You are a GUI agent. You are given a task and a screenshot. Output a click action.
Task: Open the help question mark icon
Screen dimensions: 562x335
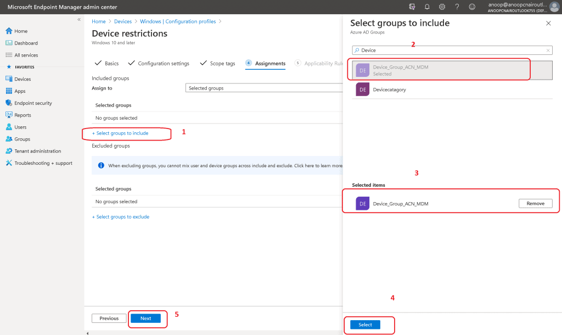457,7
